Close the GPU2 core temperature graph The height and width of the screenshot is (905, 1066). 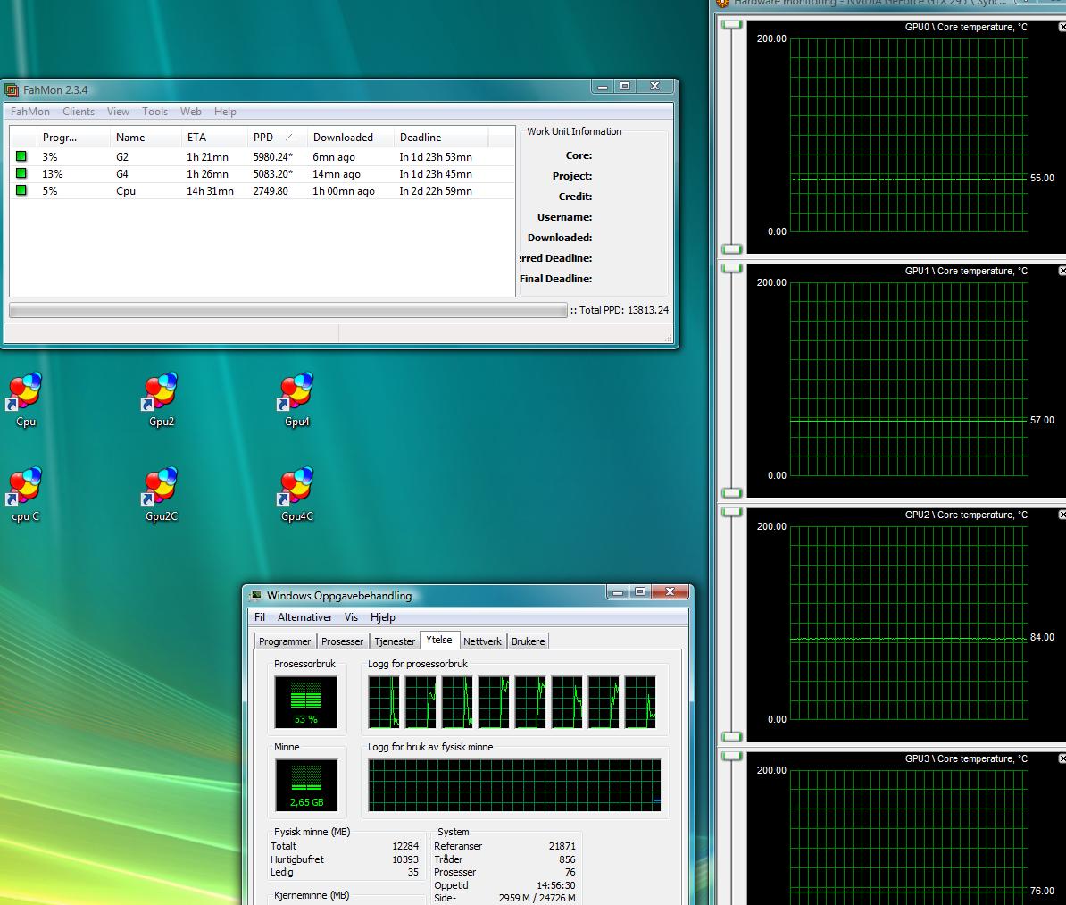(1062, 515)
